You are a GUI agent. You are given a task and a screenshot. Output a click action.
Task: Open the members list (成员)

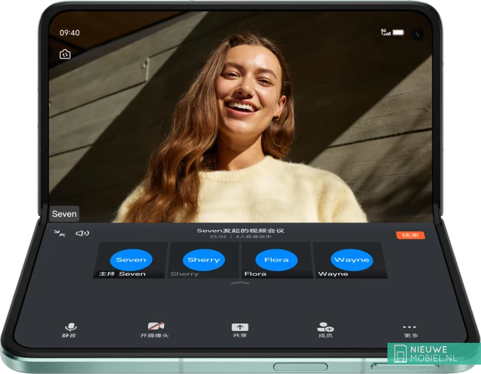[x=325, y=329]
